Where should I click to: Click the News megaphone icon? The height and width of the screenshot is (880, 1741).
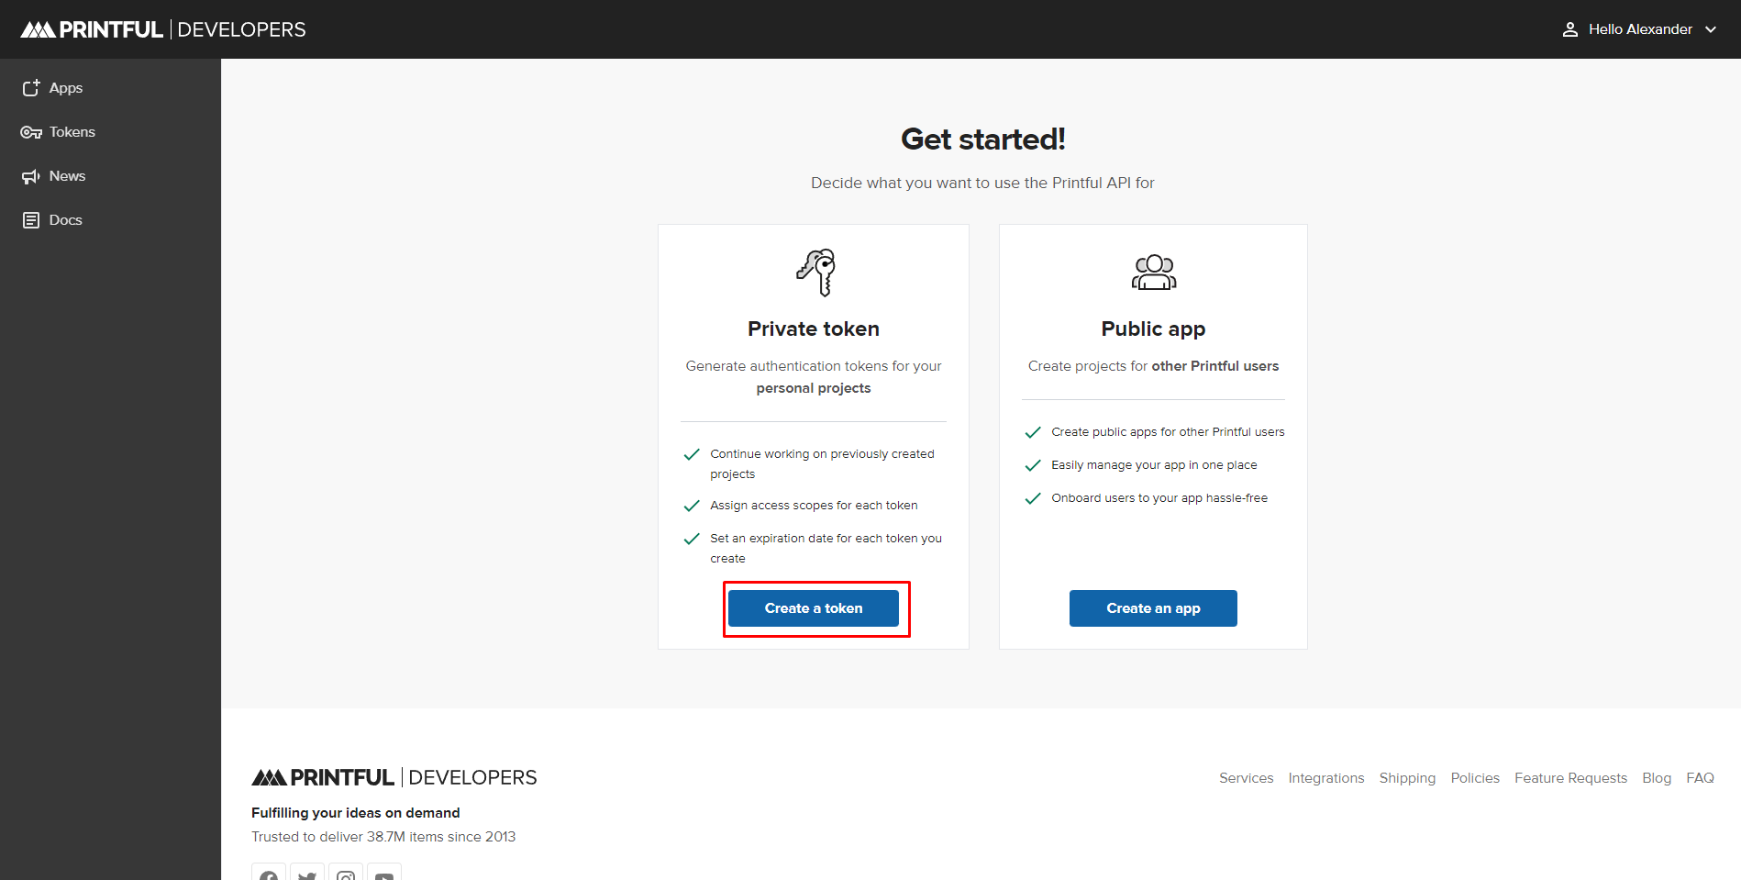[31, 176]
